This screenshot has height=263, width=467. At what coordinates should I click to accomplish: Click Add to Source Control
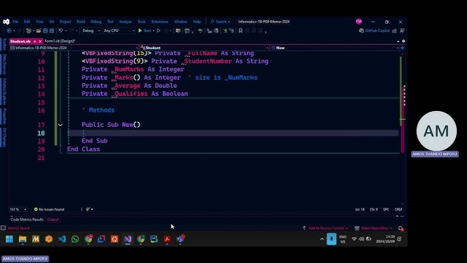326,228
